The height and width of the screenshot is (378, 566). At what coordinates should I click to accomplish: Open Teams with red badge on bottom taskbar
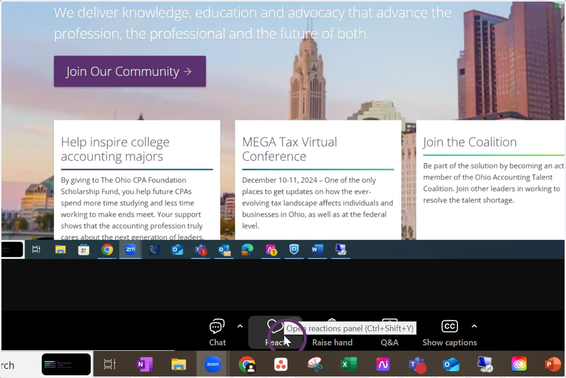tap(417, 364)
